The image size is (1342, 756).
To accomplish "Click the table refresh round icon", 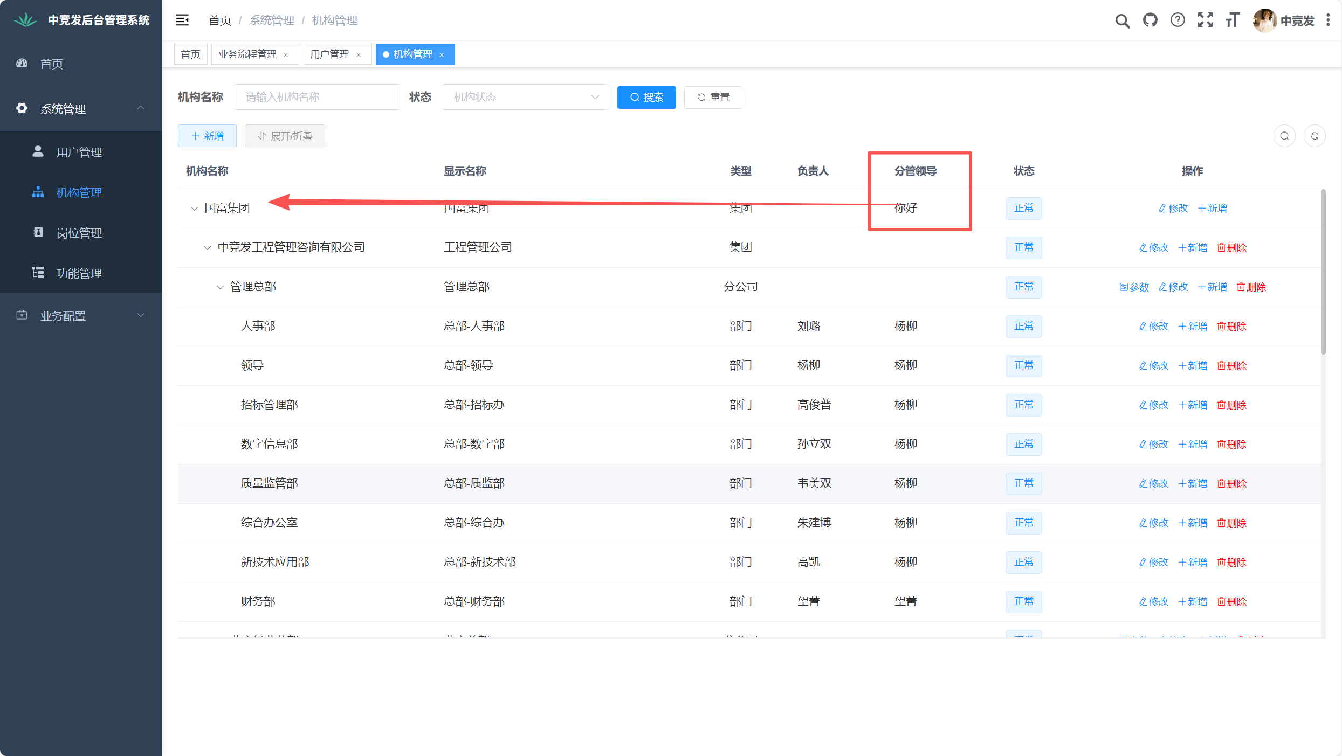I will 1315,136.
